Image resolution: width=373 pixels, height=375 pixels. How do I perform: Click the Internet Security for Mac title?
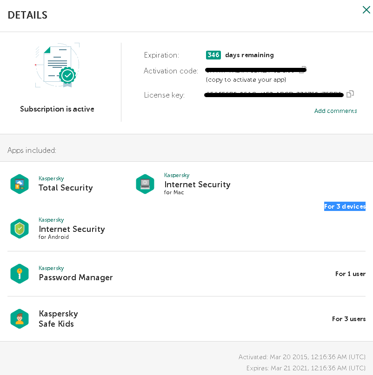(x=197, y=184)
